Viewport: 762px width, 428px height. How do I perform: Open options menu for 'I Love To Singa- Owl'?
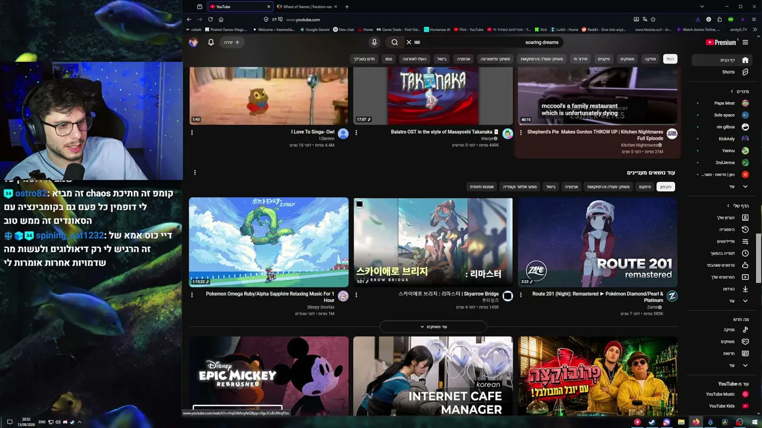coord(192,133)
